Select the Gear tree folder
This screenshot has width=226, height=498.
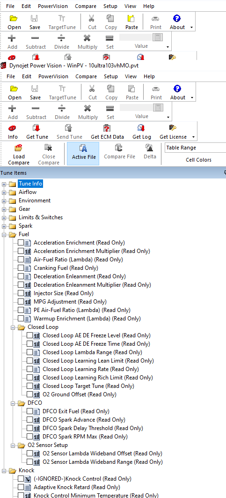[24, 209]
